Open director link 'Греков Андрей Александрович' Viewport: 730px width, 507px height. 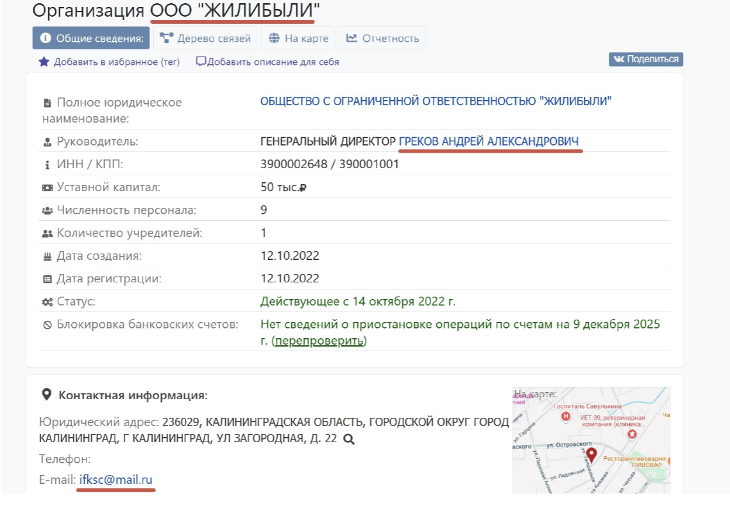pyautogui.click(x=489, y=141)
